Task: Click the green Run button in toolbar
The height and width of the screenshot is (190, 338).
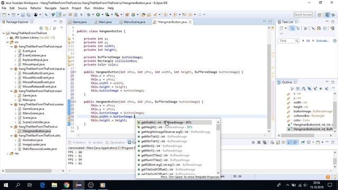Action: 98,15
